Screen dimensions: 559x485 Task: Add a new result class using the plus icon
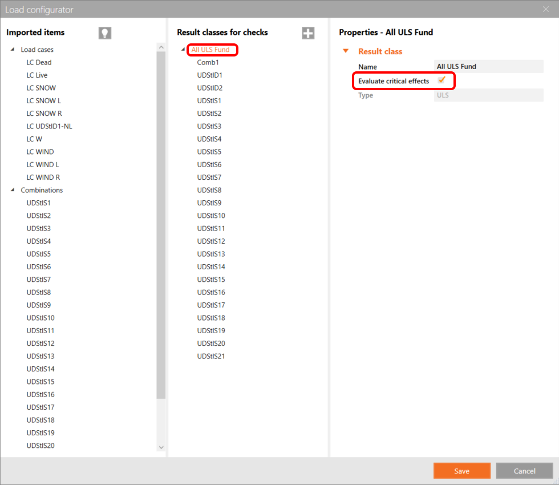point(308,33)
